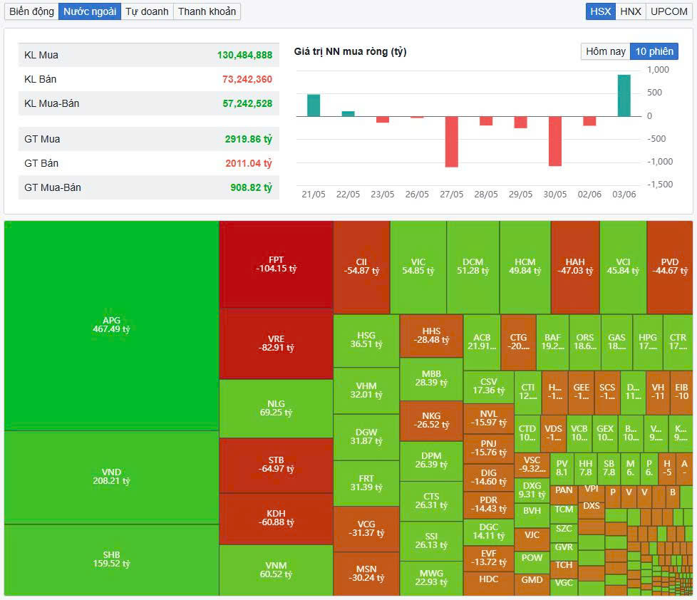Click the KL Mua-Bán value 57,242,528

coord(247,103)
